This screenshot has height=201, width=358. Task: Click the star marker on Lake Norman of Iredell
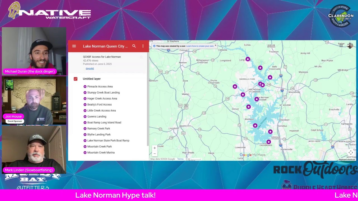[257, 99]
